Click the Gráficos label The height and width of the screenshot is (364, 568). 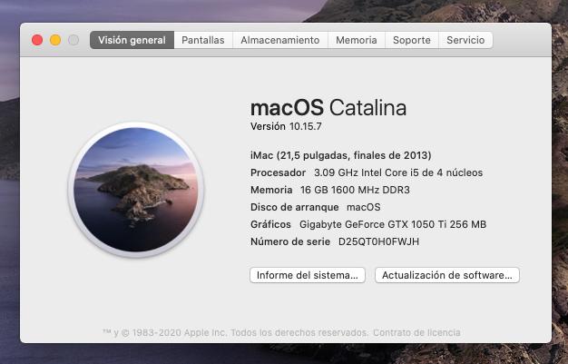coord(270,224)
